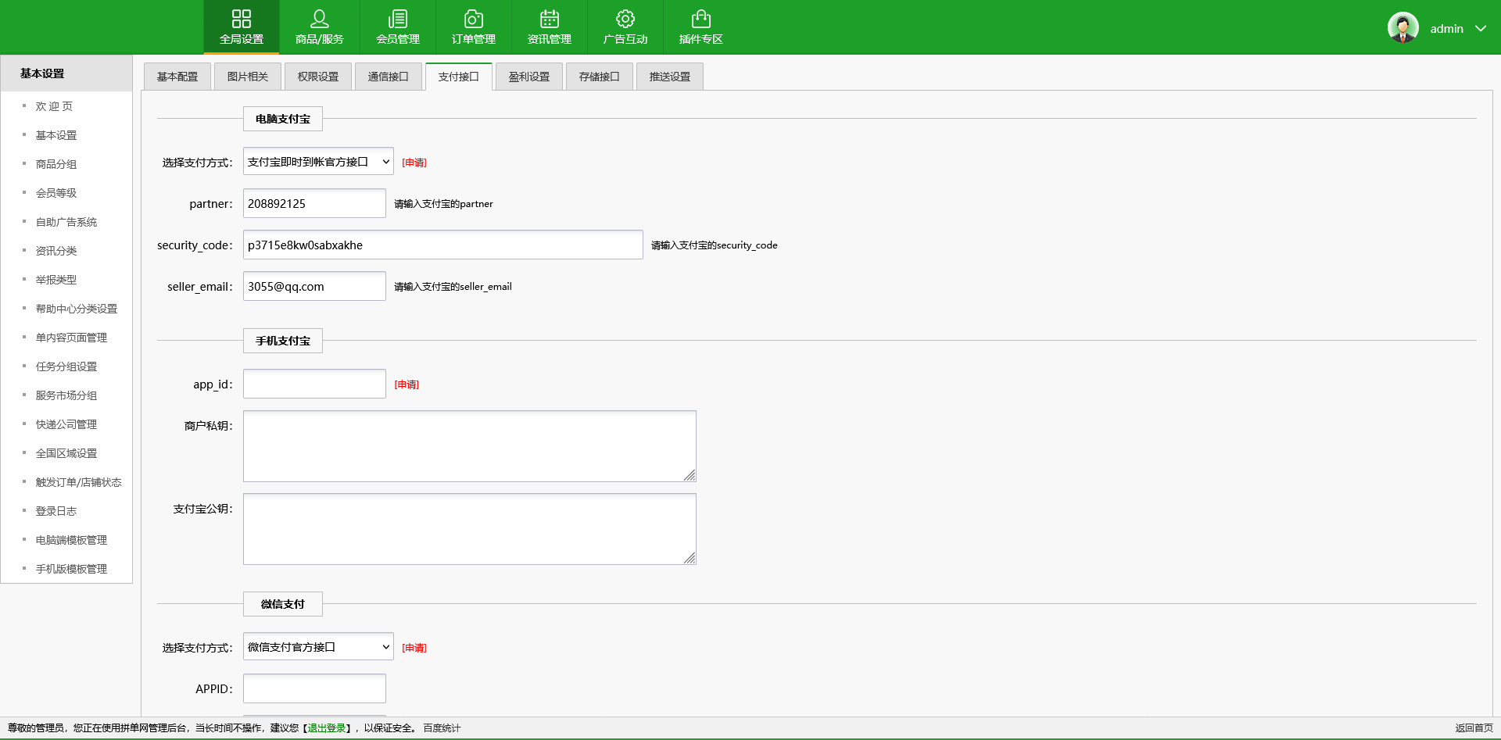Click 返回首页 at bottom right

click(x=1474, y=728)
